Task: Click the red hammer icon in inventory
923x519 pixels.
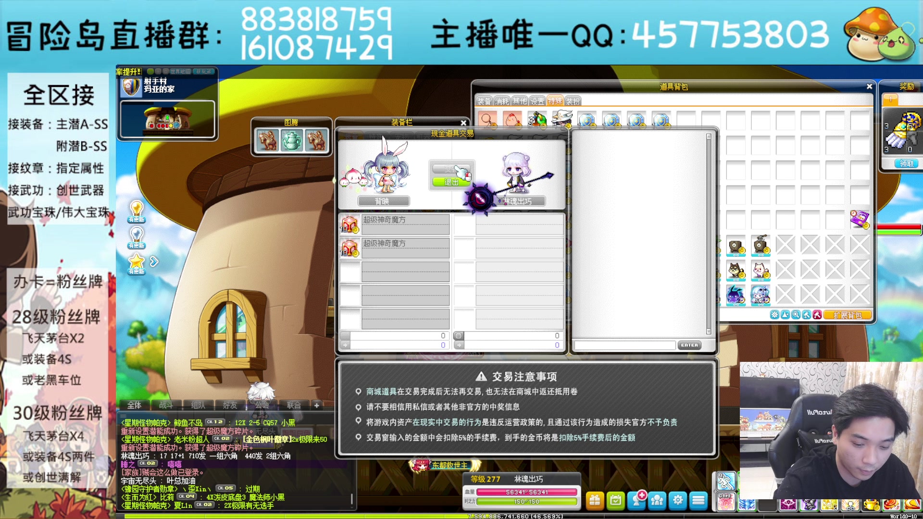Action: click(x=817, y=315)
